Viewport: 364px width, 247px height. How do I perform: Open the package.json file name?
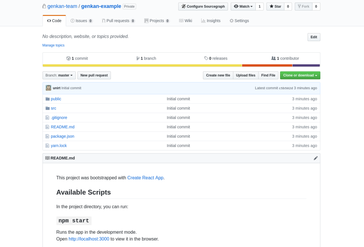(62, 136)
